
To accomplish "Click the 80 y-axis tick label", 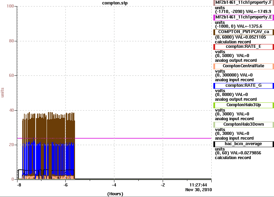I will pos(11,41).
